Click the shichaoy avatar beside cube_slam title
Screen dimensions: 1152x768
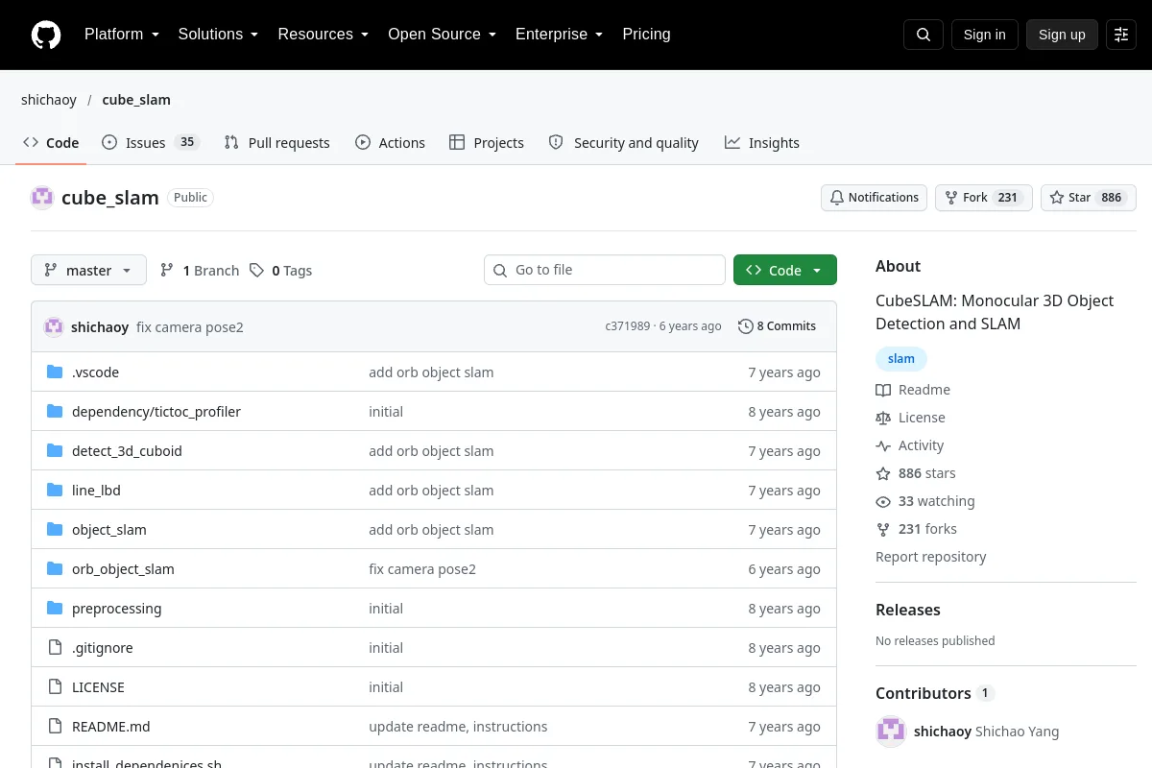(x=42, y=198)
